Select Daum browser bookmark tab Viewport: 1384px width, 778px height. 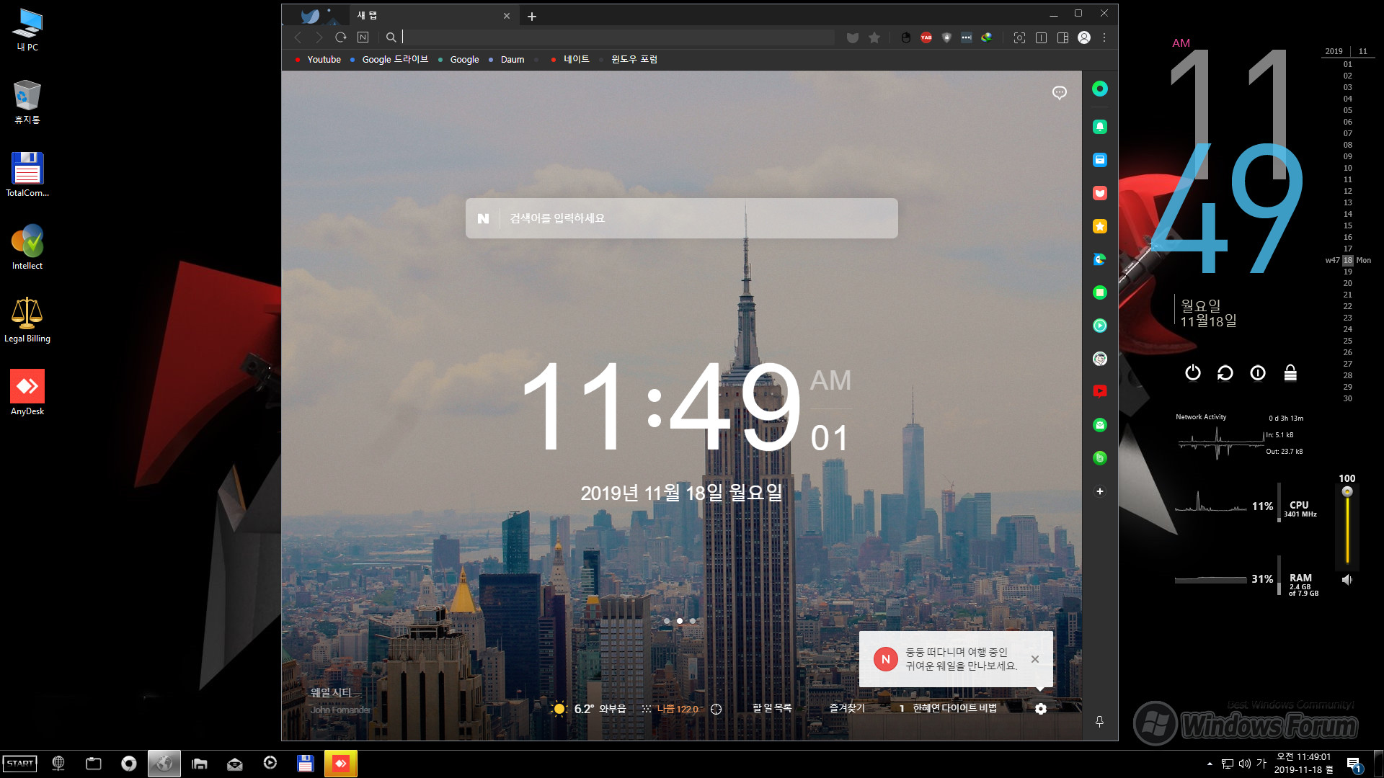tap(513, 59)
